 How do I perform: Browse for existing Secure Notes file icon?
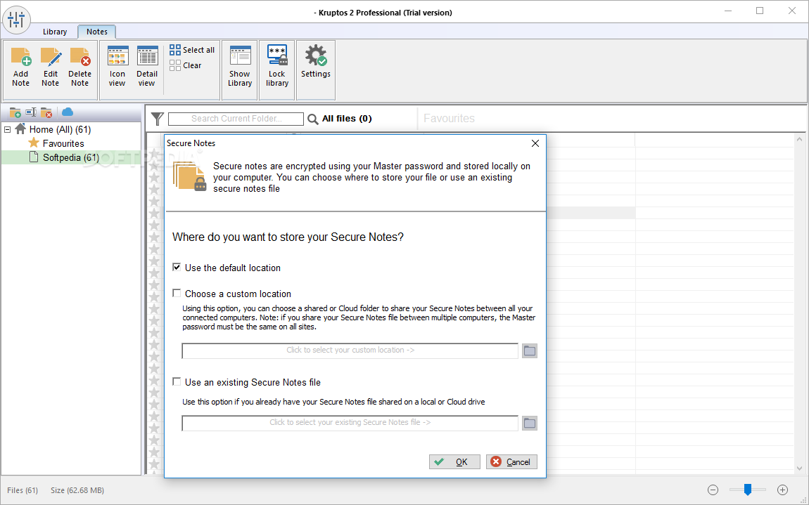(529, 423)
